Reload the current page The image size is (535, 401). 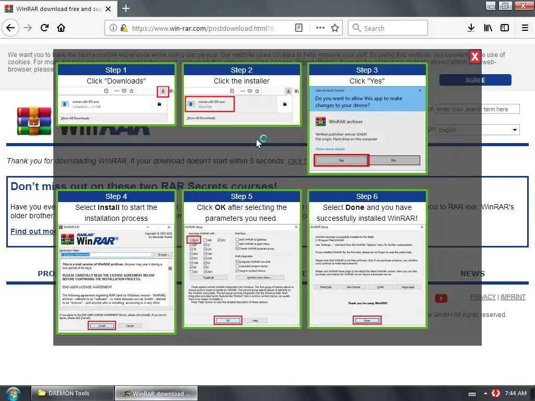coord(44,28)
